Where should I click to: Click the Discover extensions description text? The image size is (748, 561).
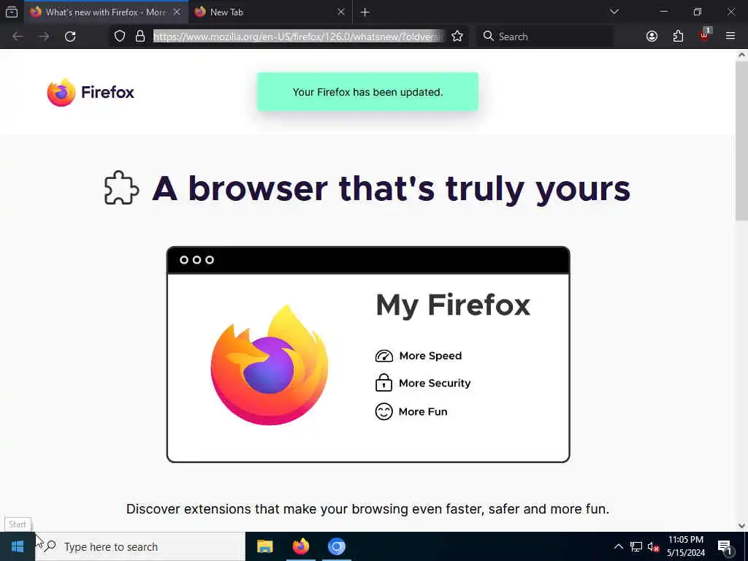368,509
